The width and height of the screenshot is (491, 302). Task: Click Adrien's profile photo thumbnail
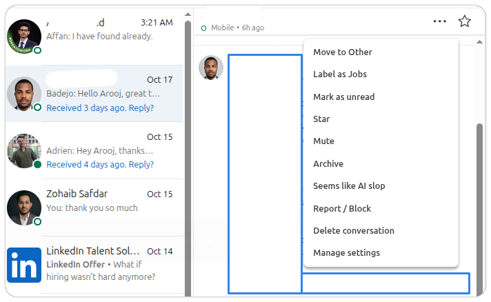point(24,151)
